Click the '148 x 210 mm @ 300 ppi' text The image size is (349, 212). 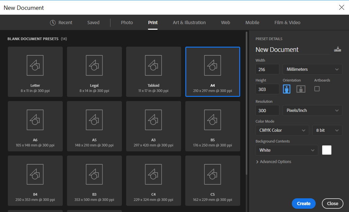94,145
